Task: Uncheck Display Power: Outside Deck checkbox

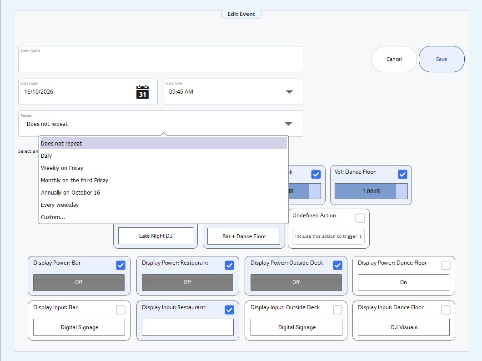Action: [337, 265]
